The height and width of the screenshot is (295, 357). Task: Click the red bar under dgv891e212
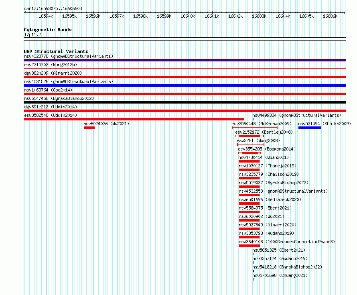(185, 111)
